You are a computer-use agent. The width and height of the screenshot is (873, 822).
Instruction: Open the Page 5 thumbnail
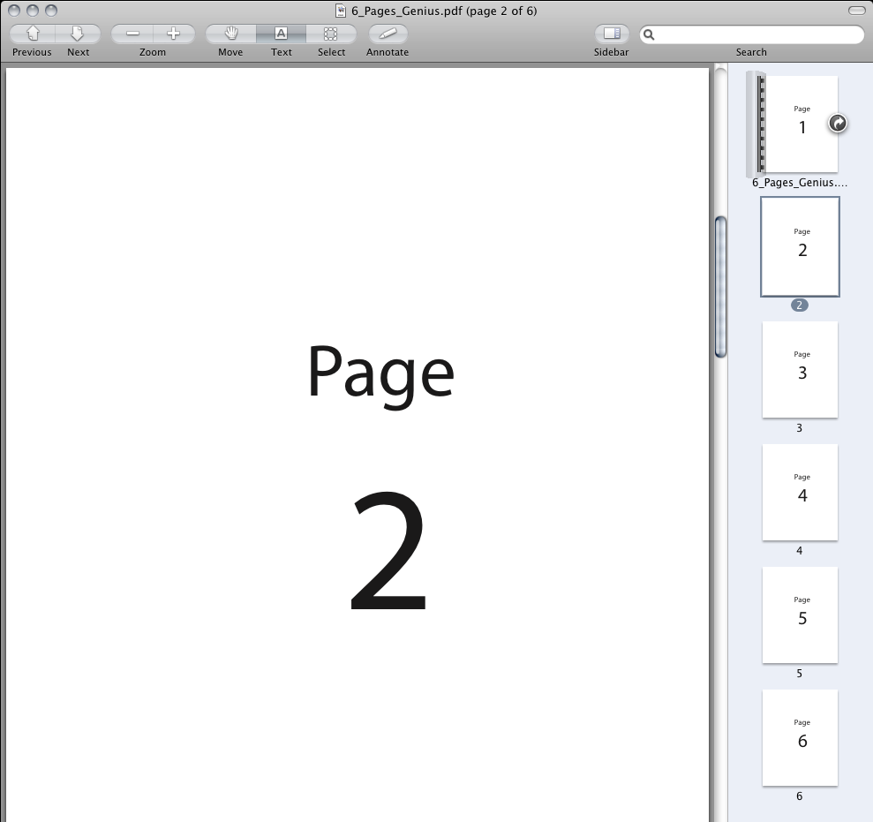tap(800, 615)
